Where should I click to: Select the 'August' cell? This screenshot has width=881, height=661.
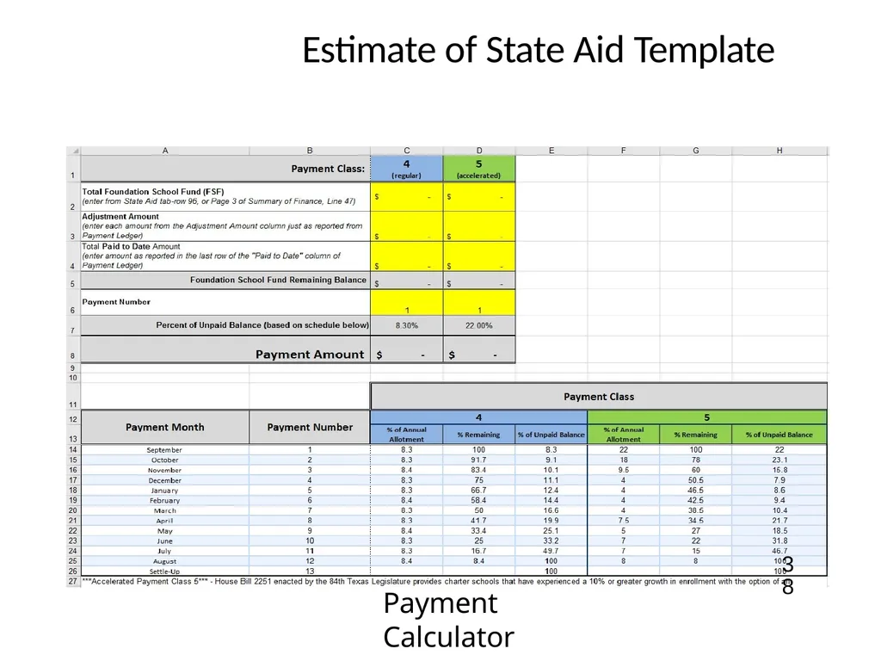coord(165,561)
